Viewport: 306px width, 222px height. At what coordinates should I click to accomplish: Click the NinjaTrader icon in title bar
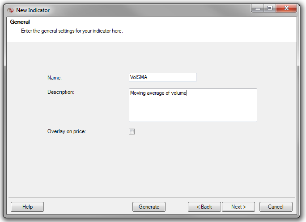(x=11, y=10)
